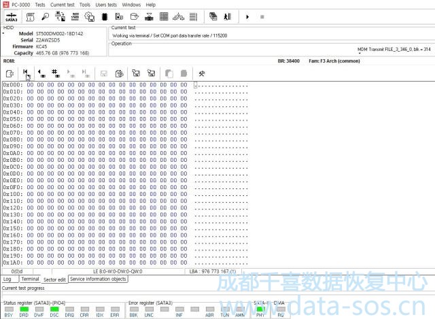Open the PC-3000 menu
This screenshot has height=319, width=435.
click(x=21, y=5)
